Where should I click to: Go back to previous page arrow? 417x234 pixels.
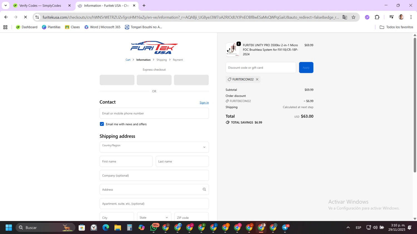click(x=6, y=17)
